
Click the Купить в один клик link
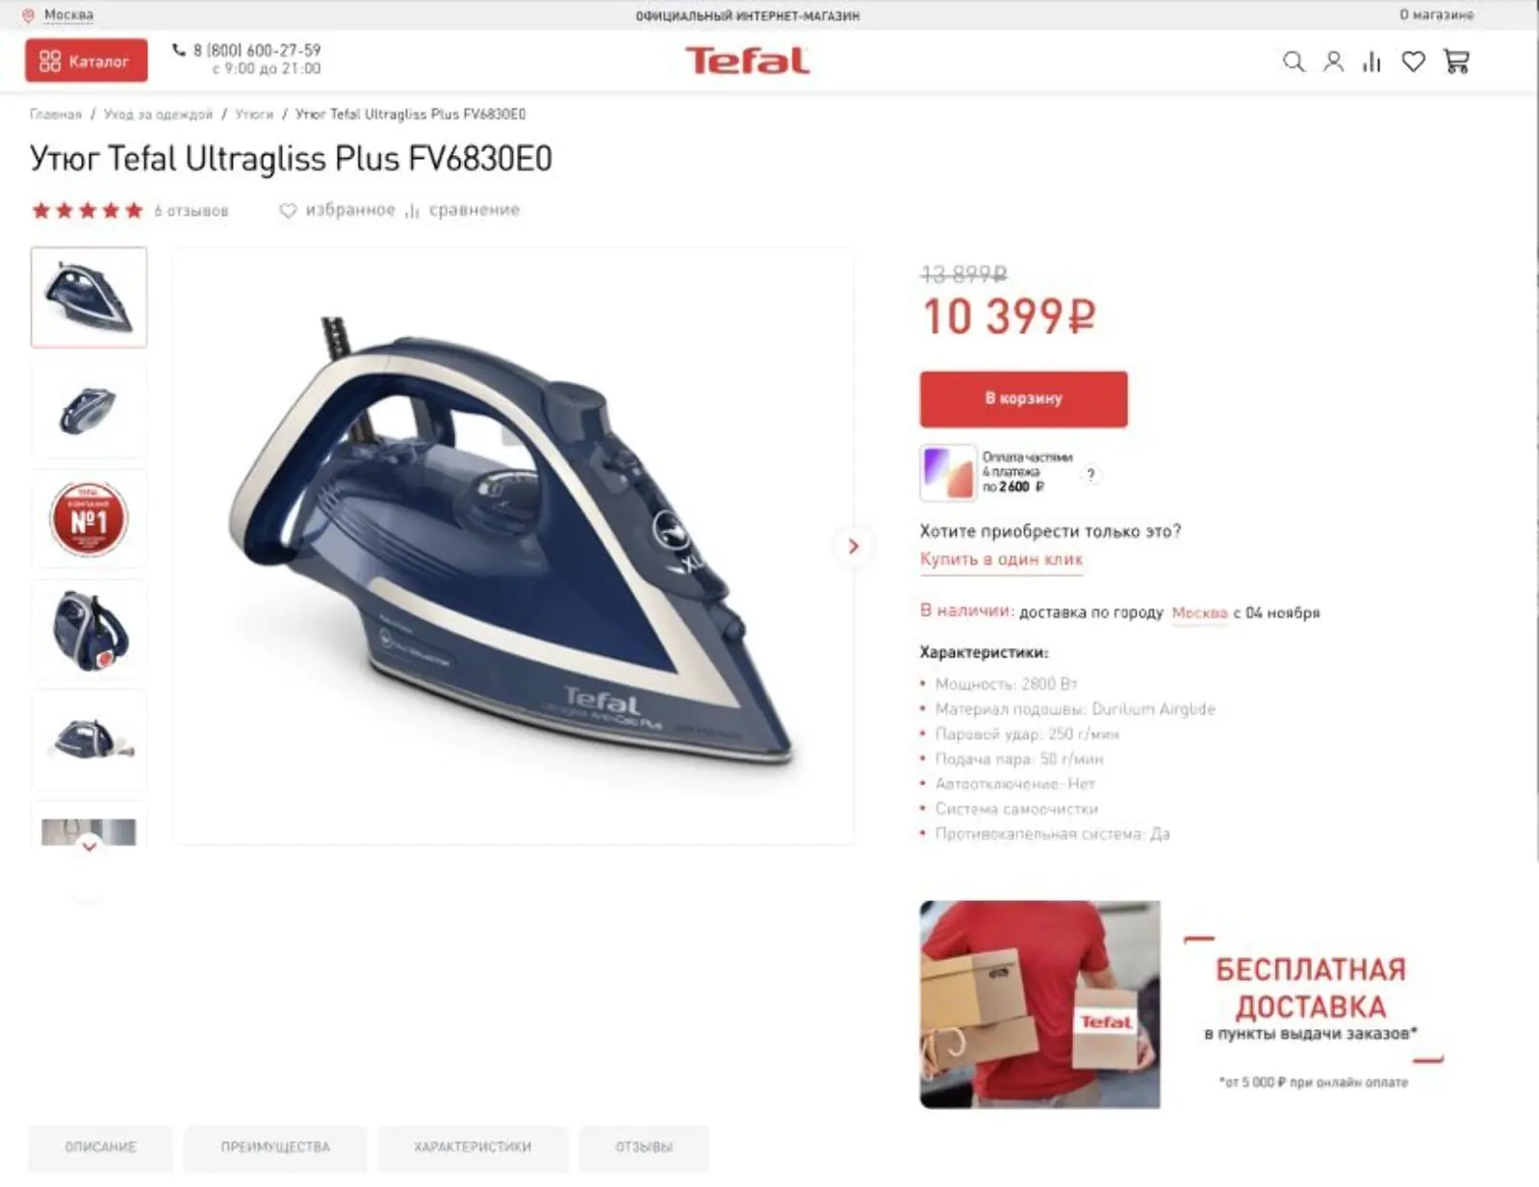(x=1001, y=559)
